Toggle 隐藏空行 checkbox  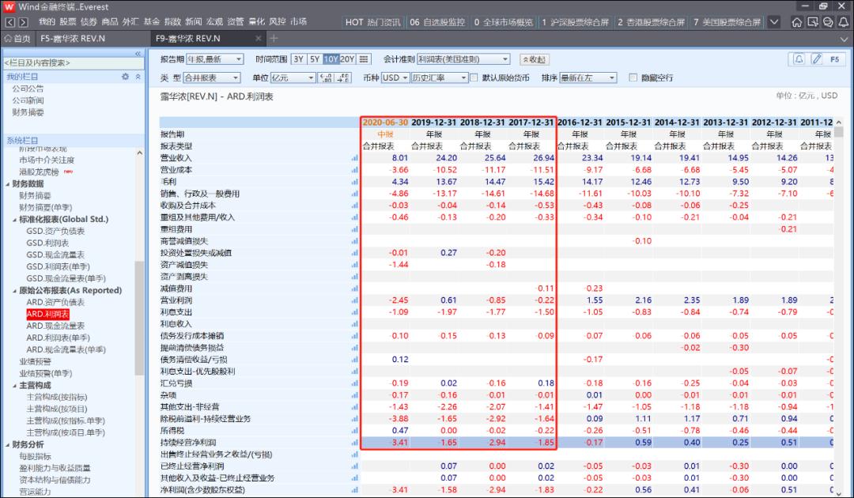(x=633, y=77)
